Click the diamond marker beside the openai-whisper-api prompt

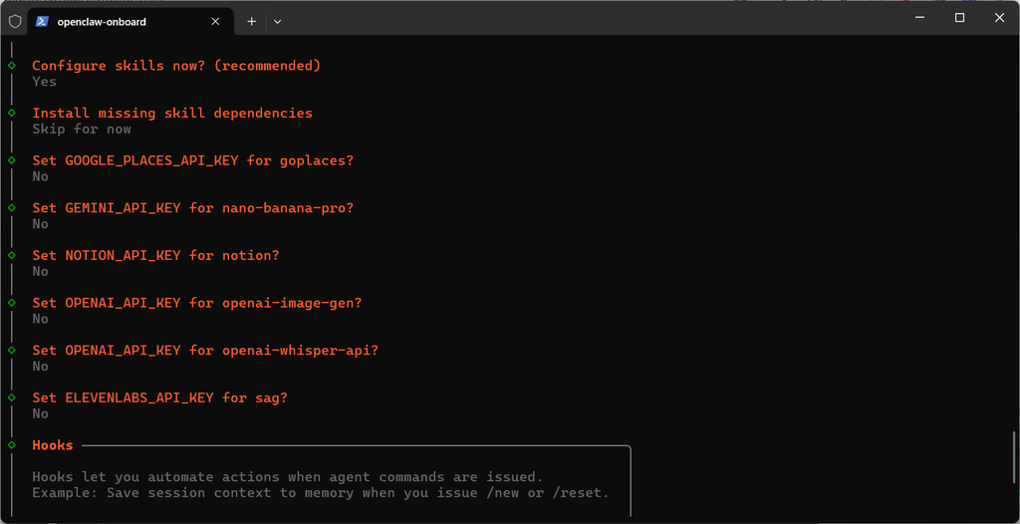coord(12,351)
